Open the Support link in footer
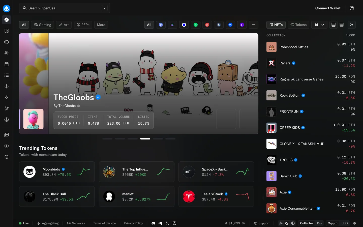This screenshot has width=363, height=227. [x=262, y=223]
